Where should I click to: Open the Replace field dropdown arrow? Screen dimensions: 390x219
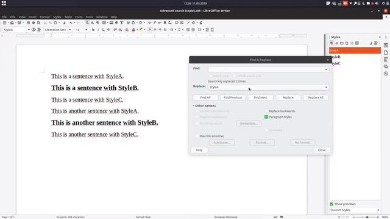(326, 87)
